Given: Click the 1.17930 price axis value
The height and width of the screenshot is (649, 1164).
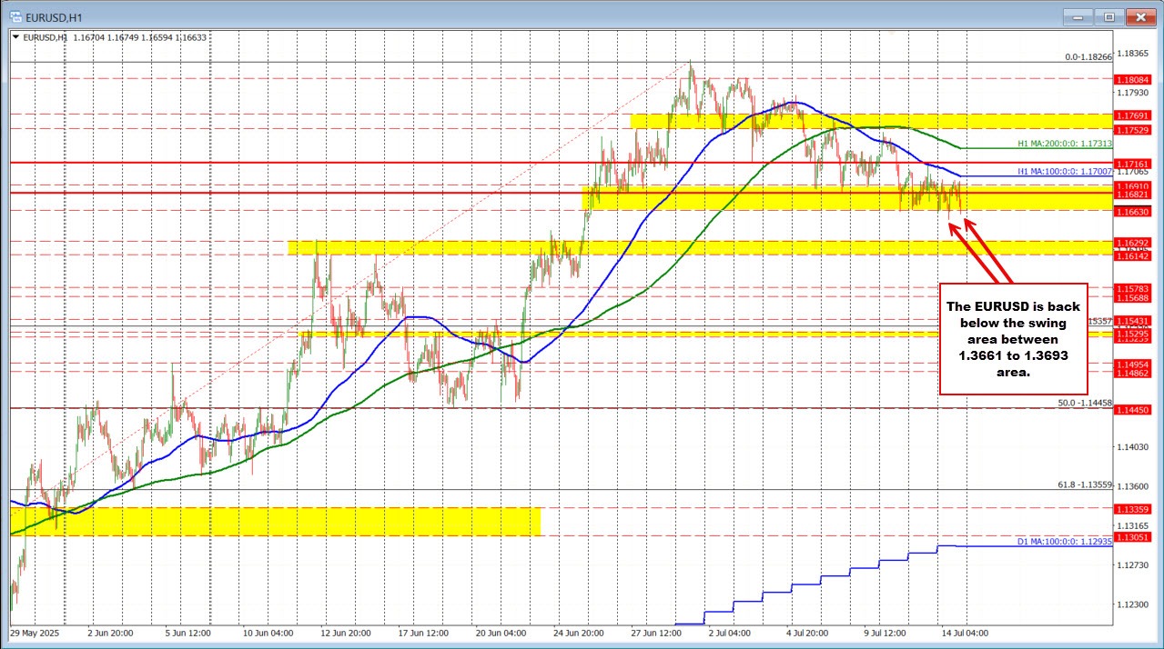Looking at the screenshot, I should coord(1133,92).
